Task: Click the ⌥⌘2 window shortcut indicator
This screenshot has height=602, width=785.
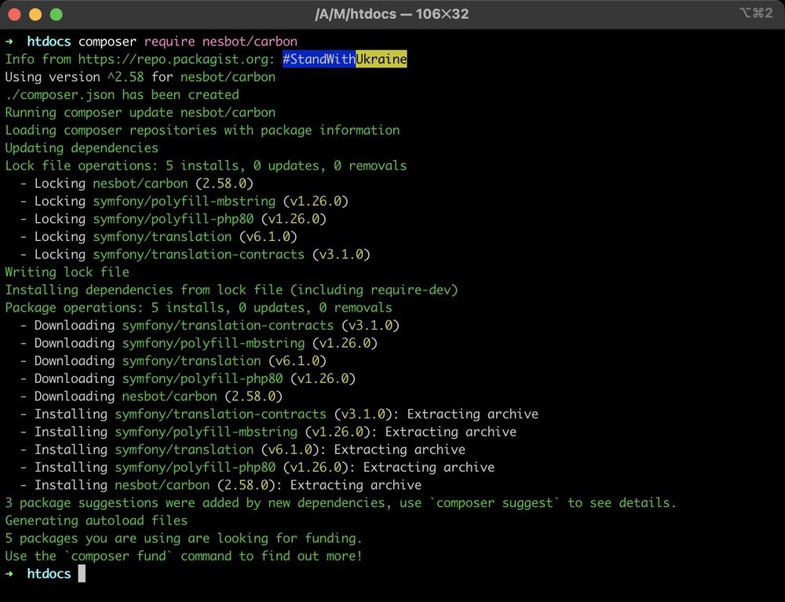Action: pos(754,13)
